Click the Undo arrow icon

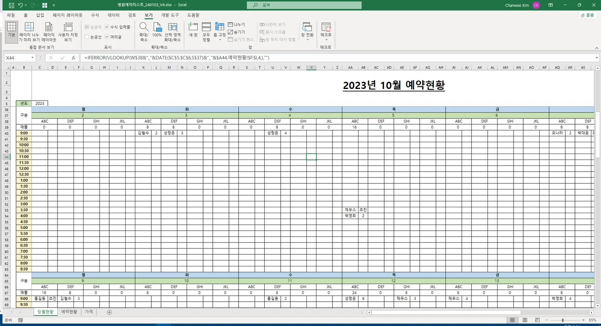pyautogui.click(x=21, y=5)
